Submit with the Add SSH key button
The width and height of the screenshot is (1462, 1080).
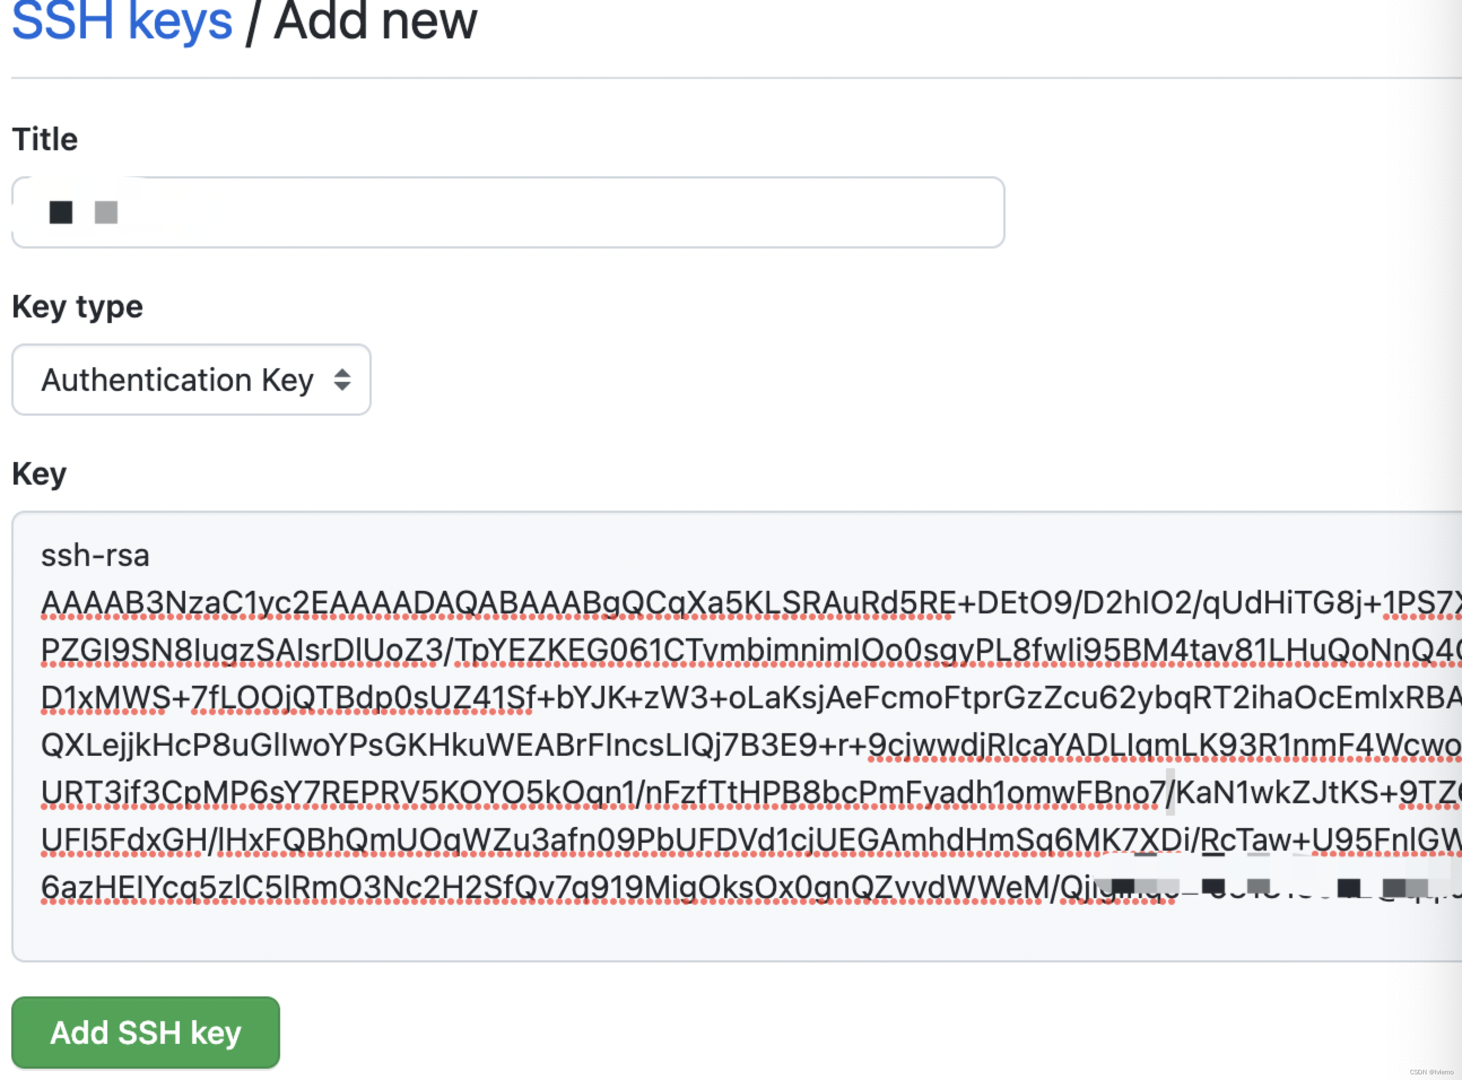pyautogui.click(x=146, y=1033)
